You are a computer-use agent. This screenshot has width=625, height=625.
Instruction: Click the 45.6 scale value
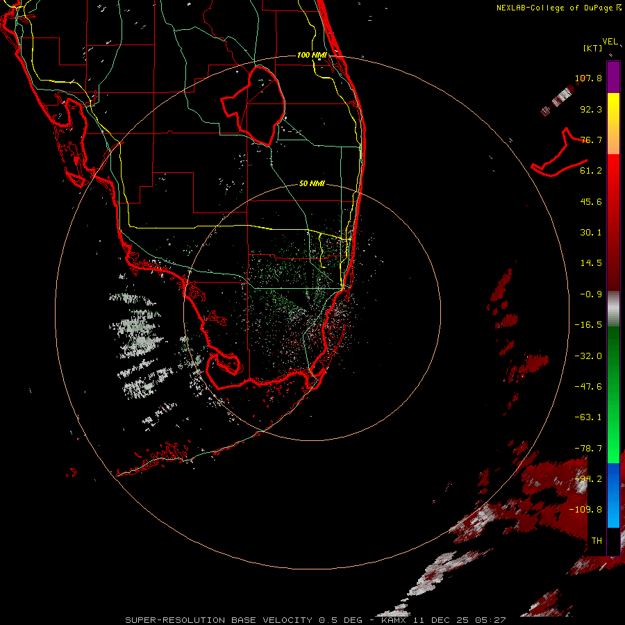coord(591,201)
